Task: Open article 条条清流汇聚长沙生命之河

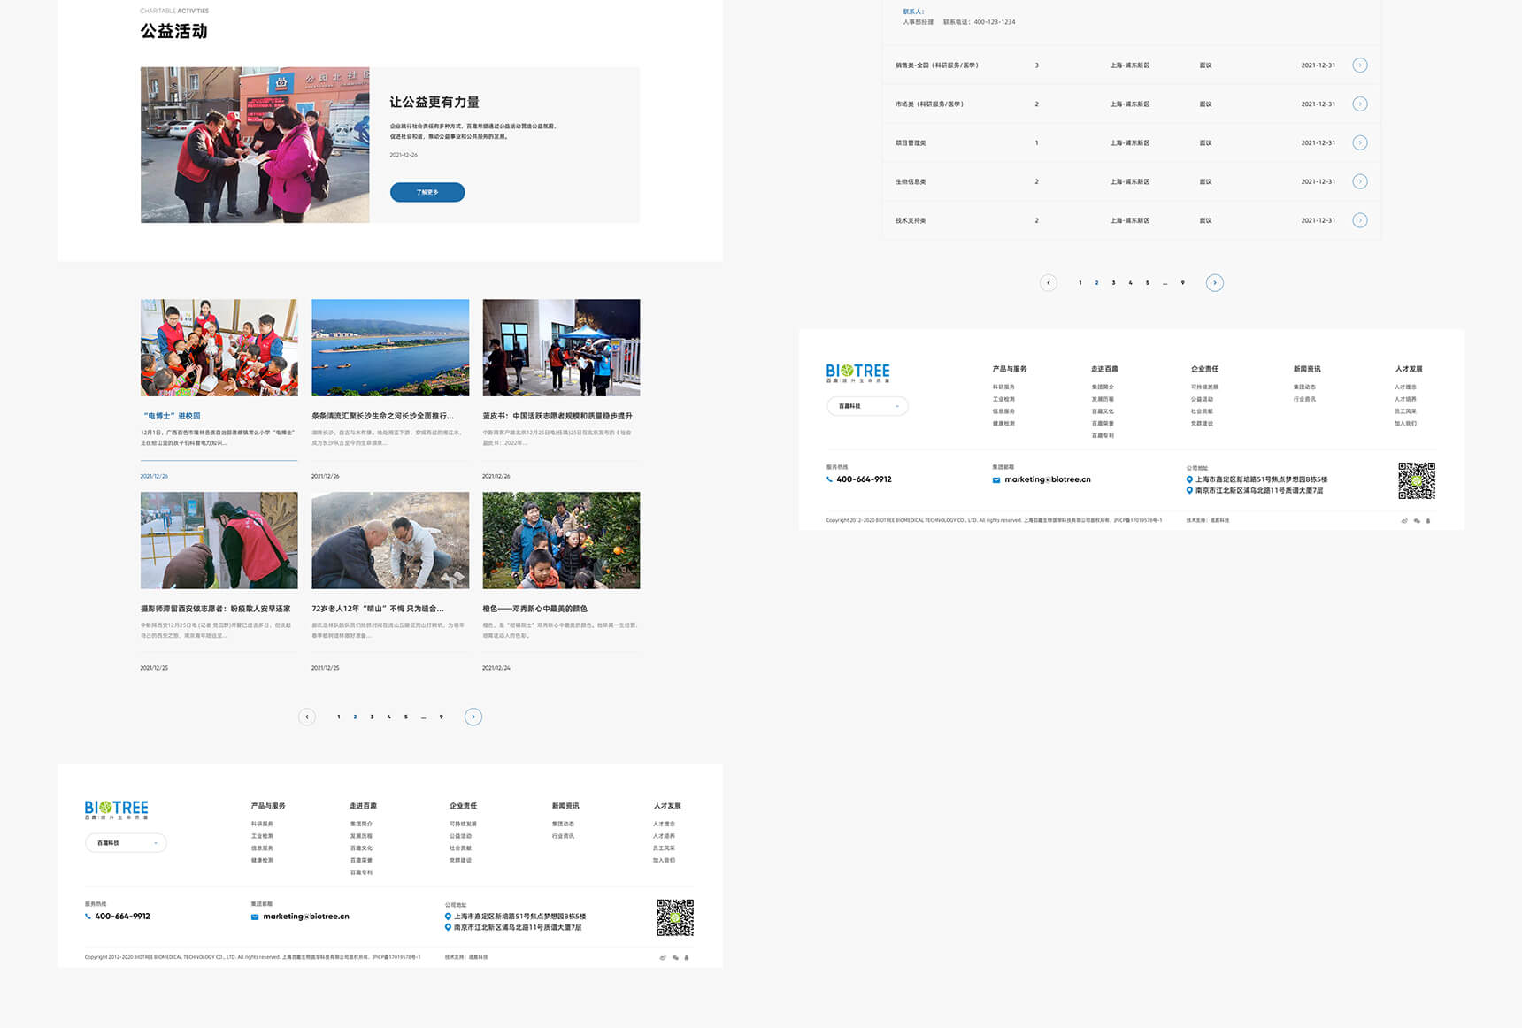Action: pyautogui.click(x=382, y=416)
